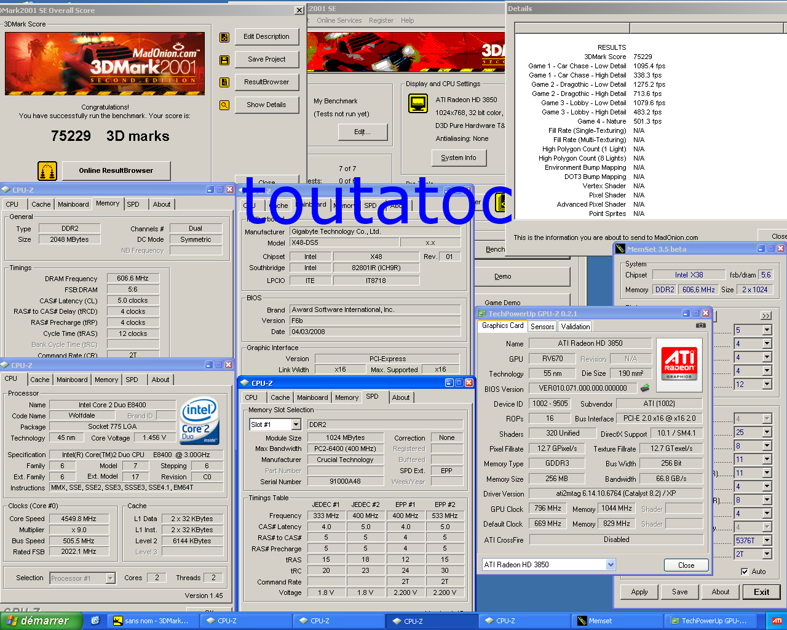The image size is (787, 630).
Task: Click the Show Details button
Action: (x=266, y=105)
